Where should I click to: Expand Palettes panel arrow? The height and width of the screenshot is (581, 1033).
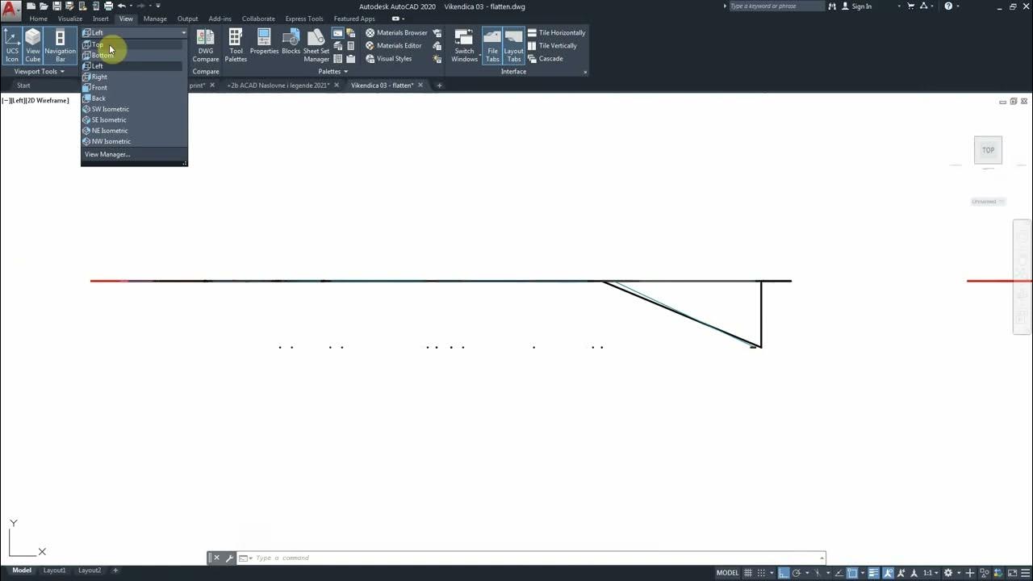[x=346, y=71]
